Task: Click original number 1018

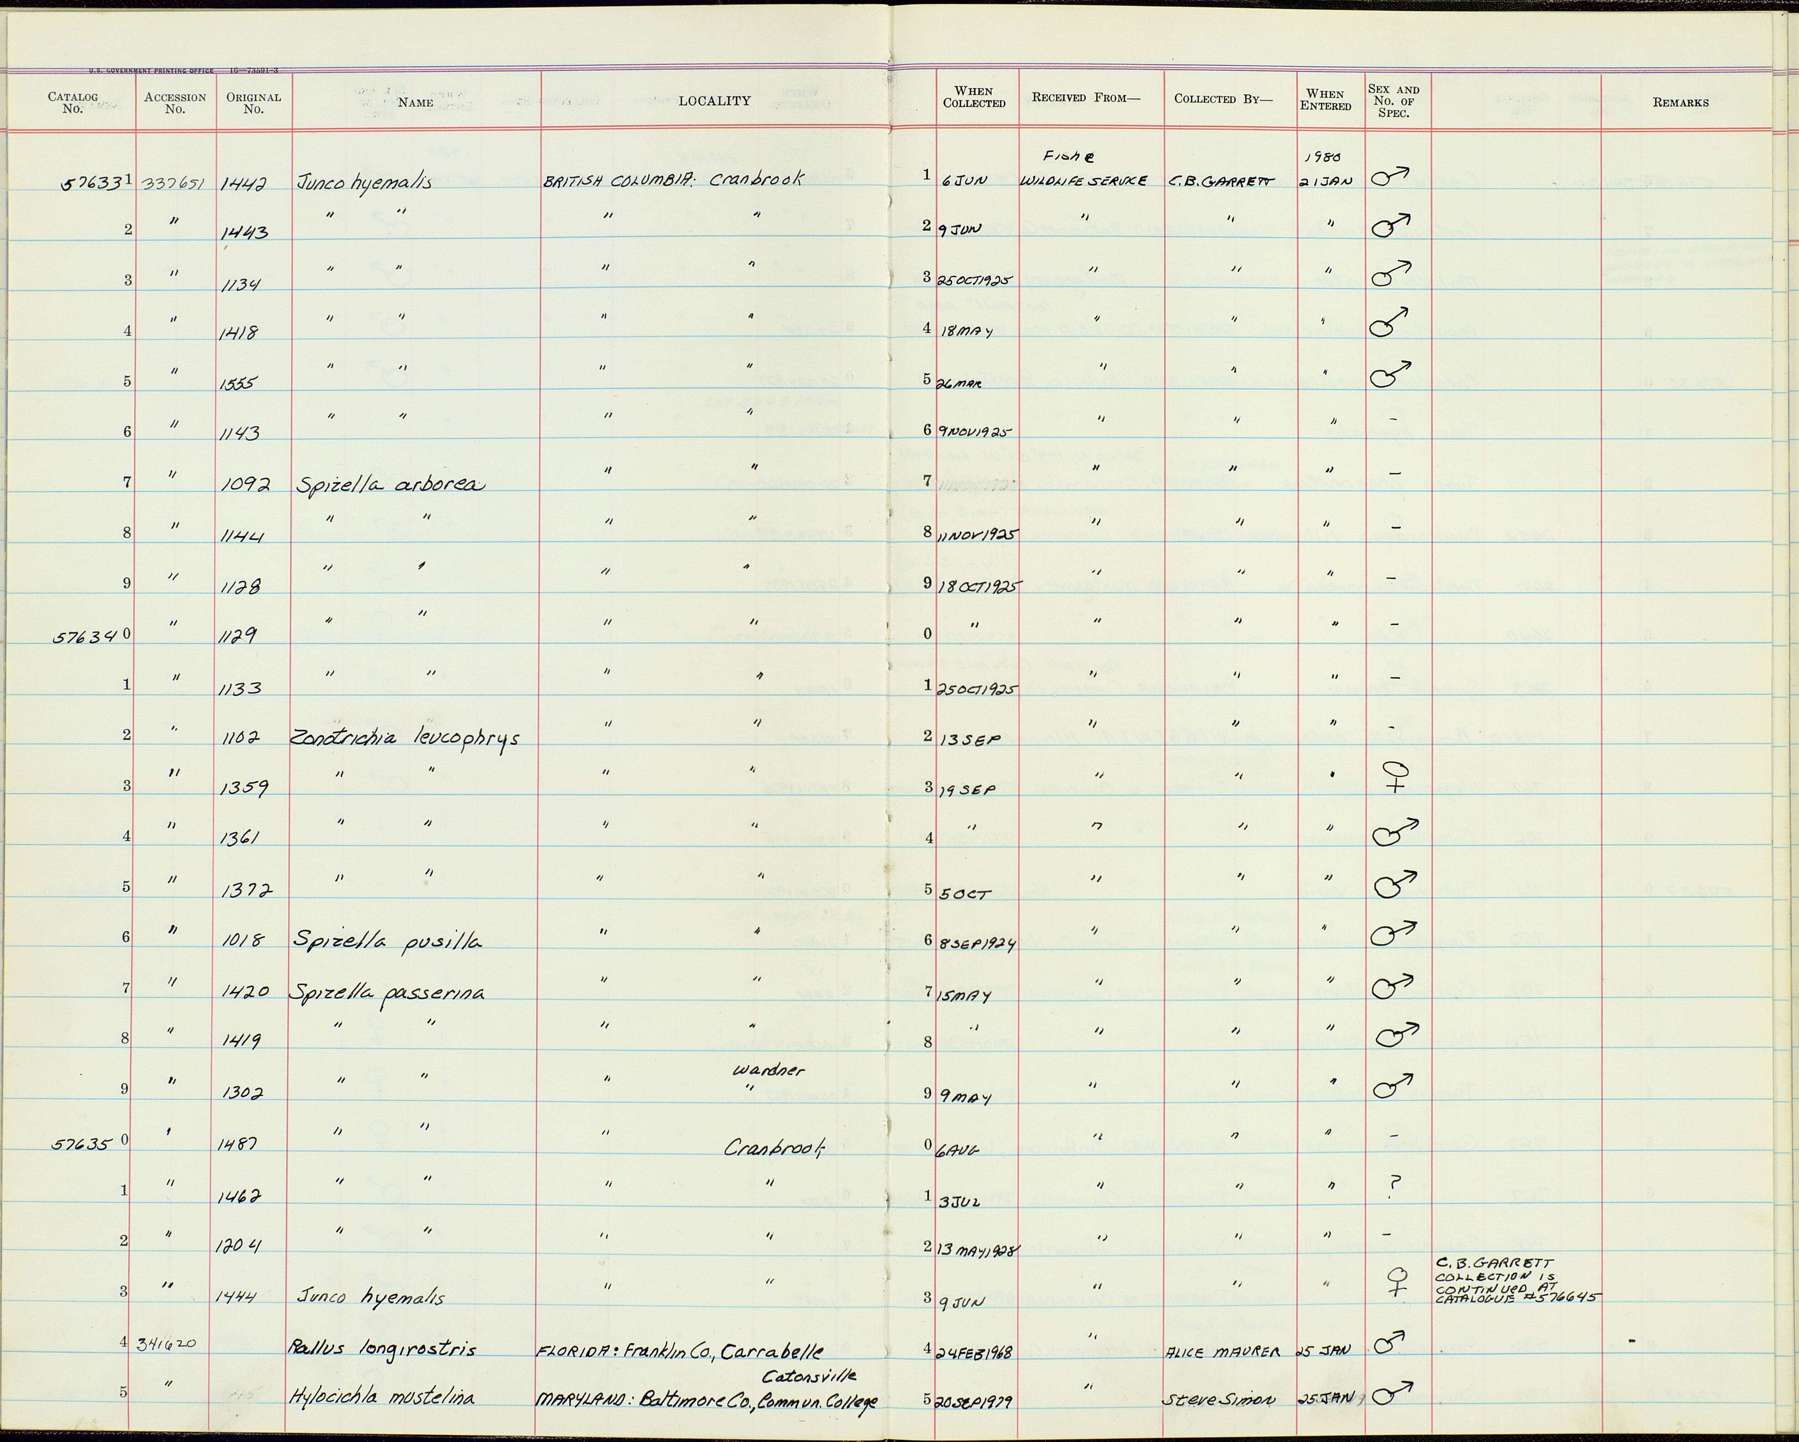Action: click(244, 941)
